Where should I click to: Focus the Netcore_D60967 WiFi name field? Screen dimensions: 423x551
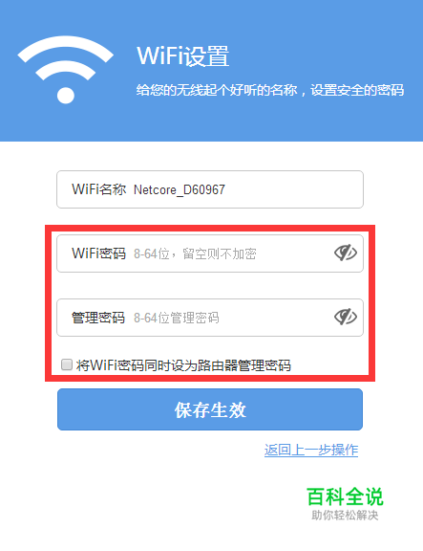point(210,189)
